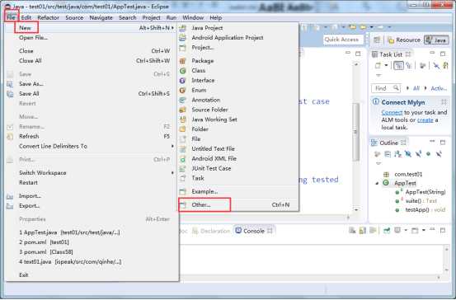
Task: Click the Project... icon
Action: coord(182,47)
